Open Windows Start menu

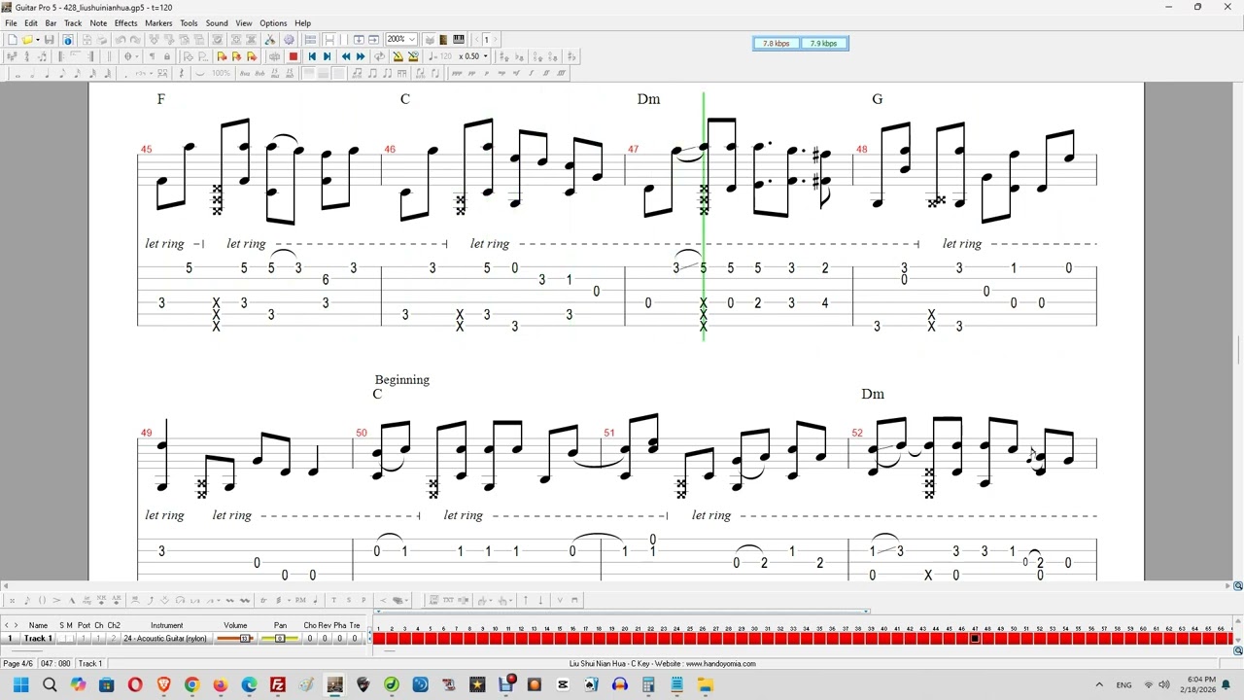(x=20, y=685)
